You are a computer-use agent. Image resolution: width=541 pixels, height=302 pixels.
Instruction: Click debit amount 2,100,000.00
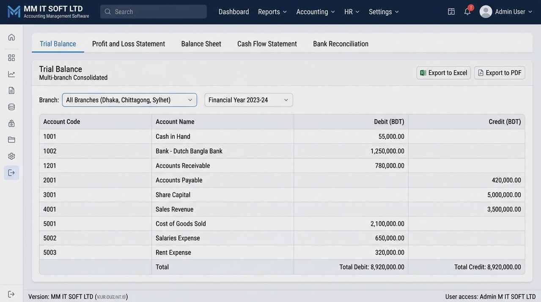click(x=387, y=224)
